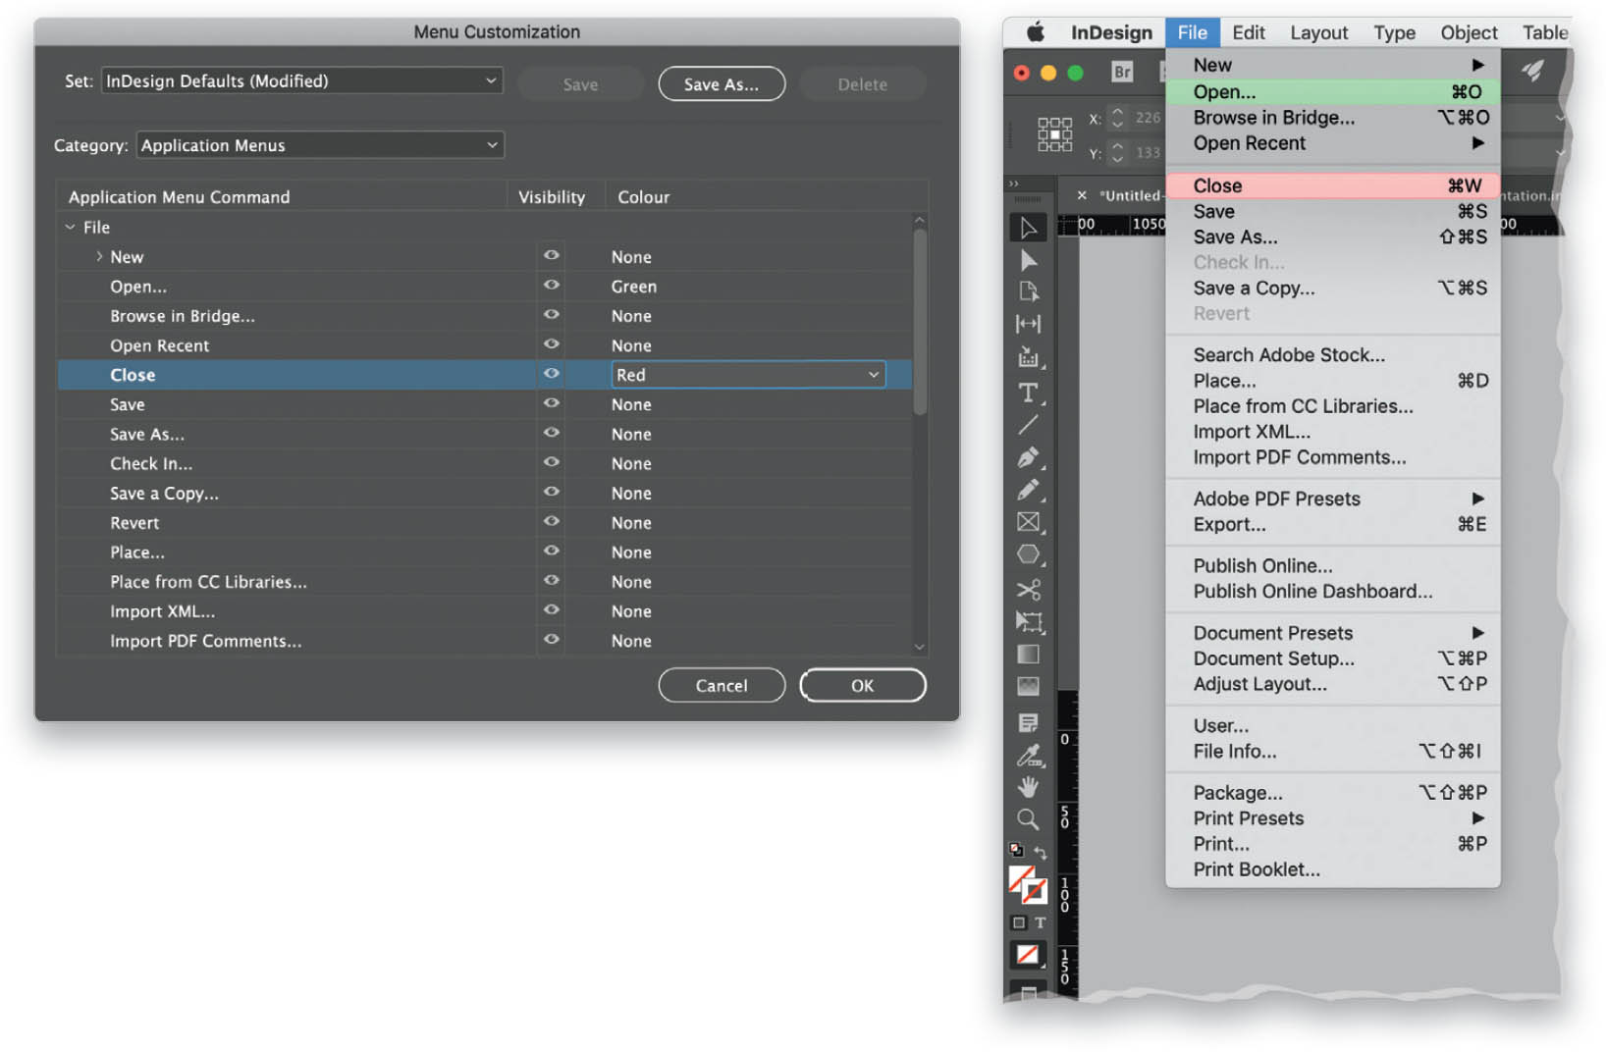Select the Page tool
Screen dimensions: 1606x1052
tap(1028, 291)
